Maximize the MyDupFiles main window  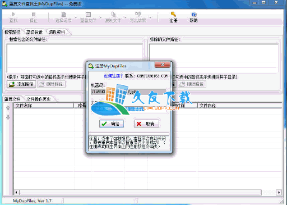click(x=263, y=2)
